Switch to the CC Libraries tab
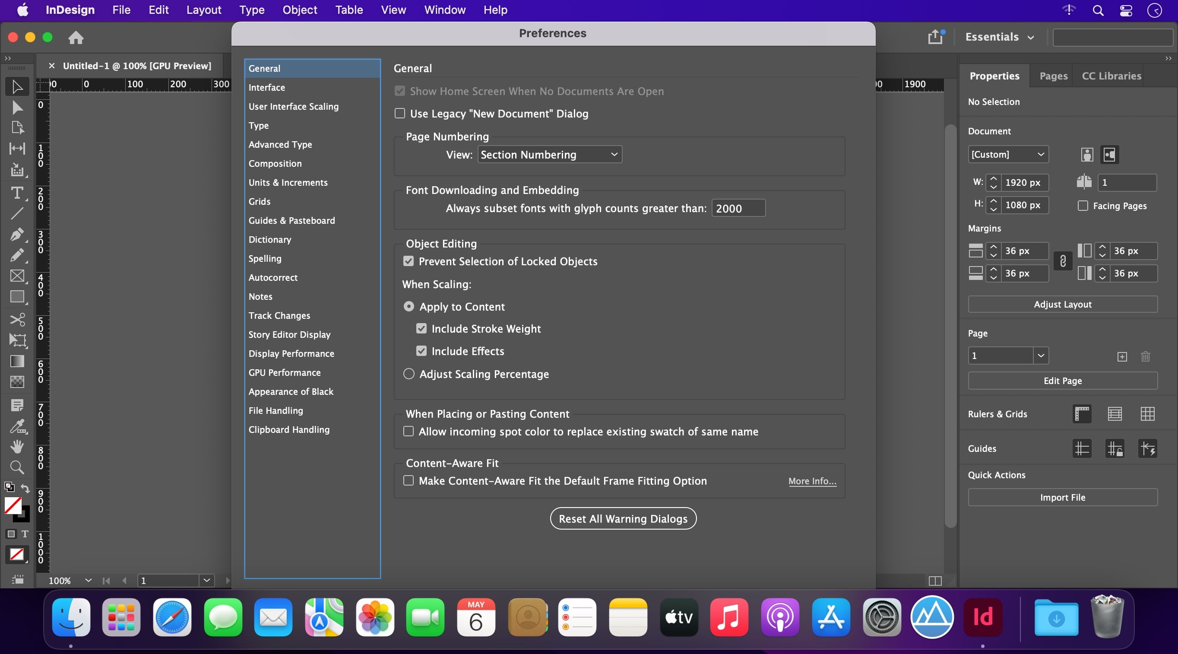 point(1111,76)
